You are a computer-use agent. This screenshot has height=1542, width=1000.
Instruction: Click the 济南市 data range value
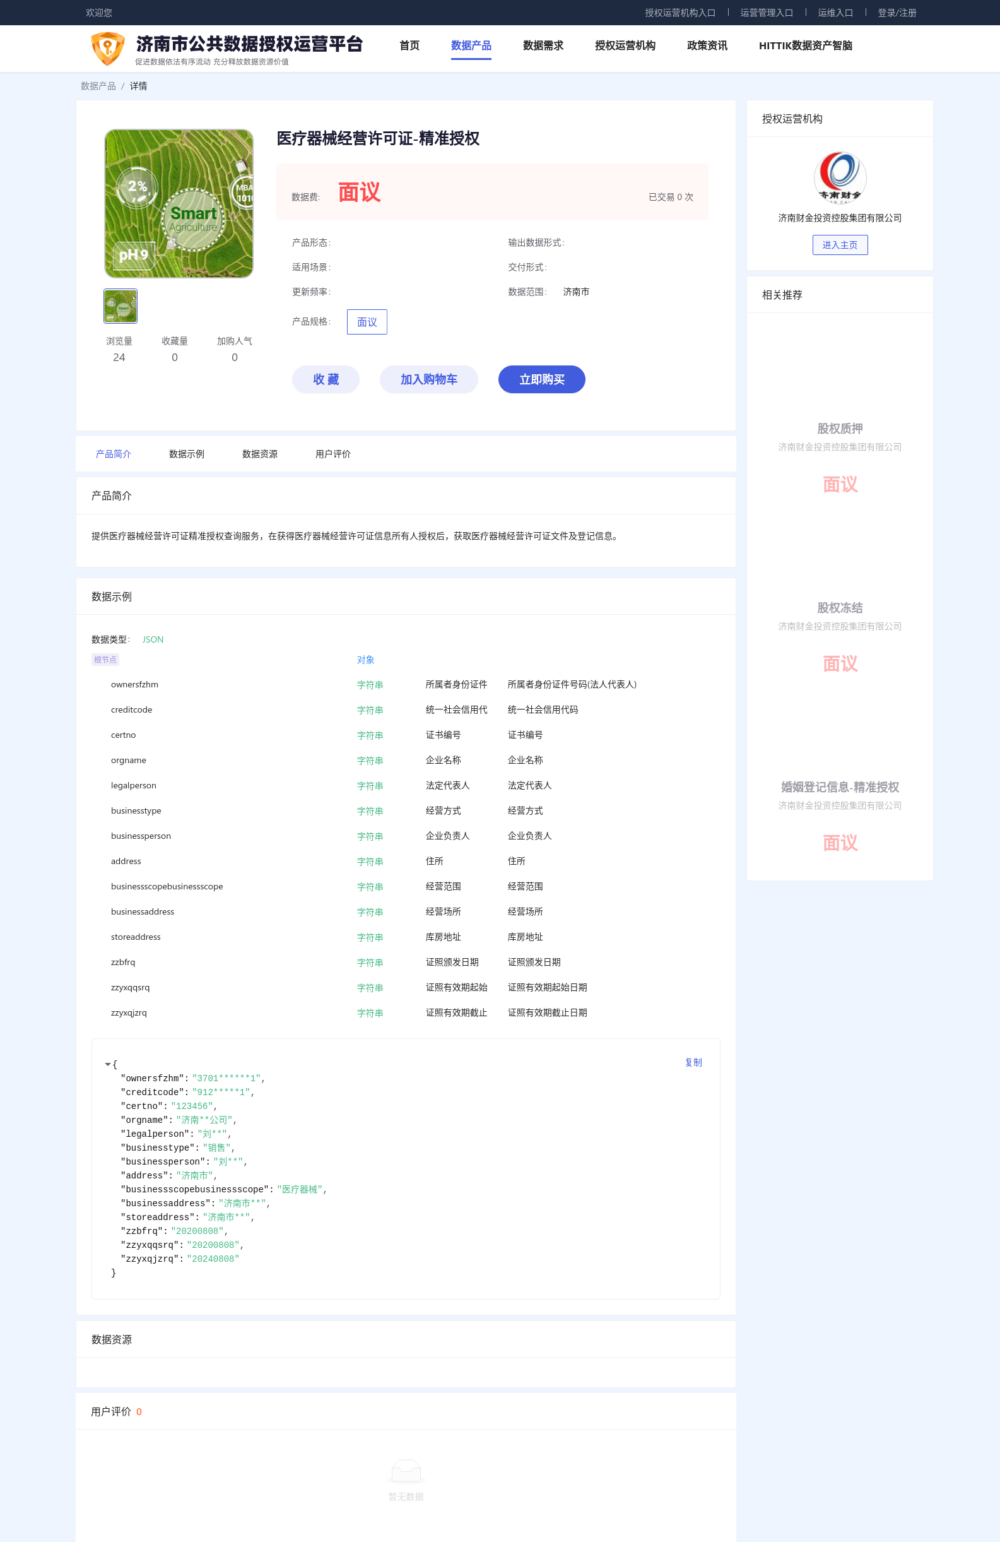point(576,292)
